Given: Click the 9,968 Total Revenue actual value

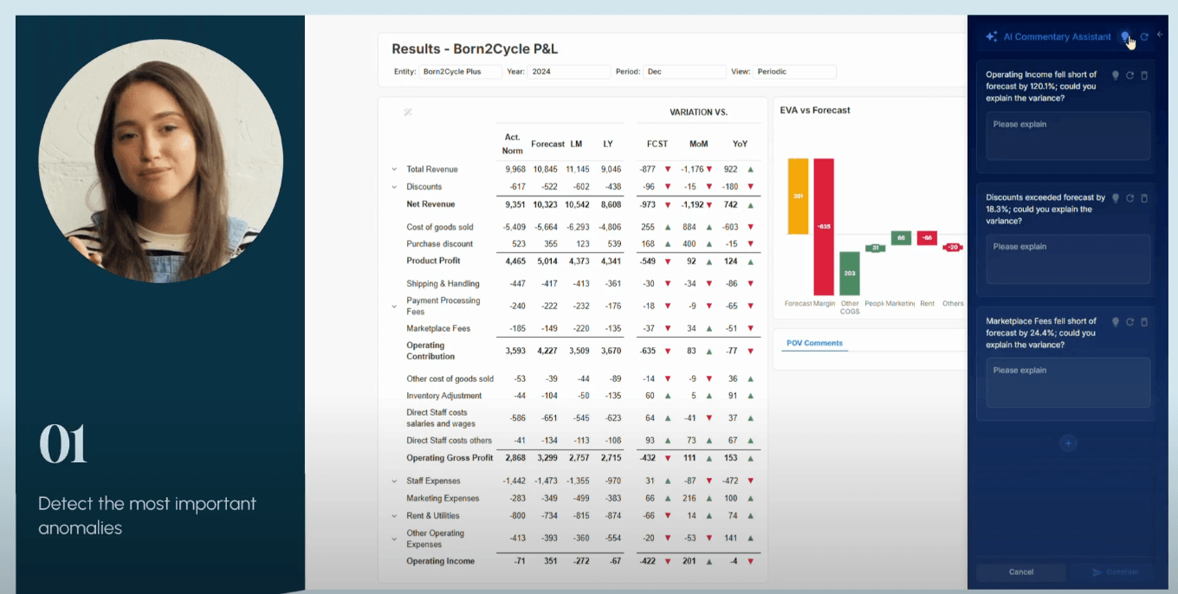Looking at the screenshot, I should [x=515, y=170].
